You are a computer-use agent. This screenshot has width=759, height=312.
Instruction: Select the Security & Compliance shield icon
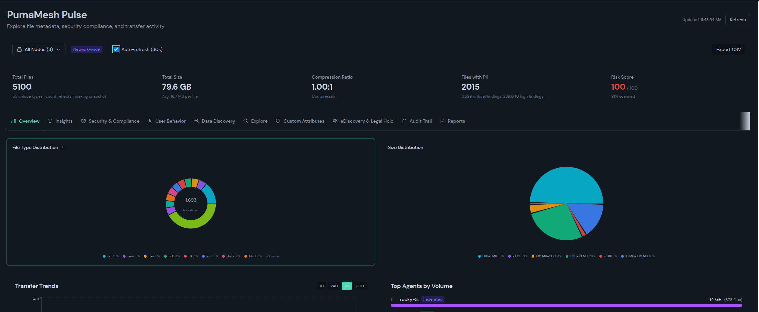pos(83,121)
